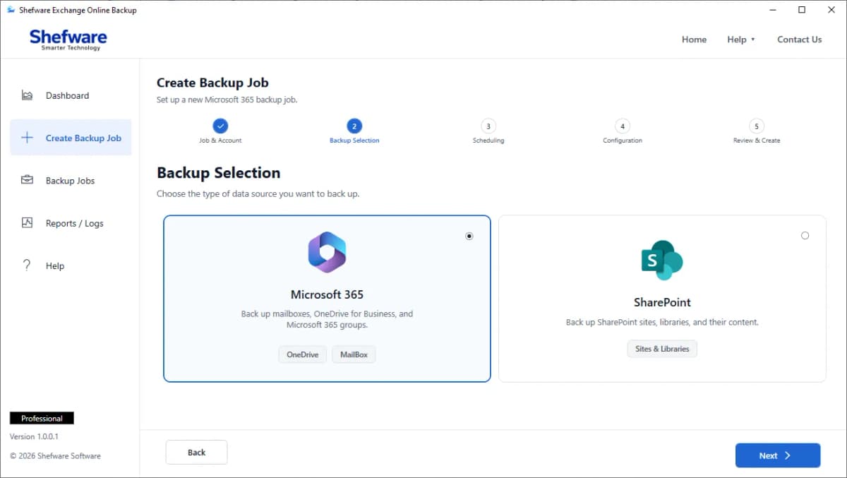This screenshot has height=478, width=847.
Task: Click the plus icon beside Create Backup Job
Action: 27,138
